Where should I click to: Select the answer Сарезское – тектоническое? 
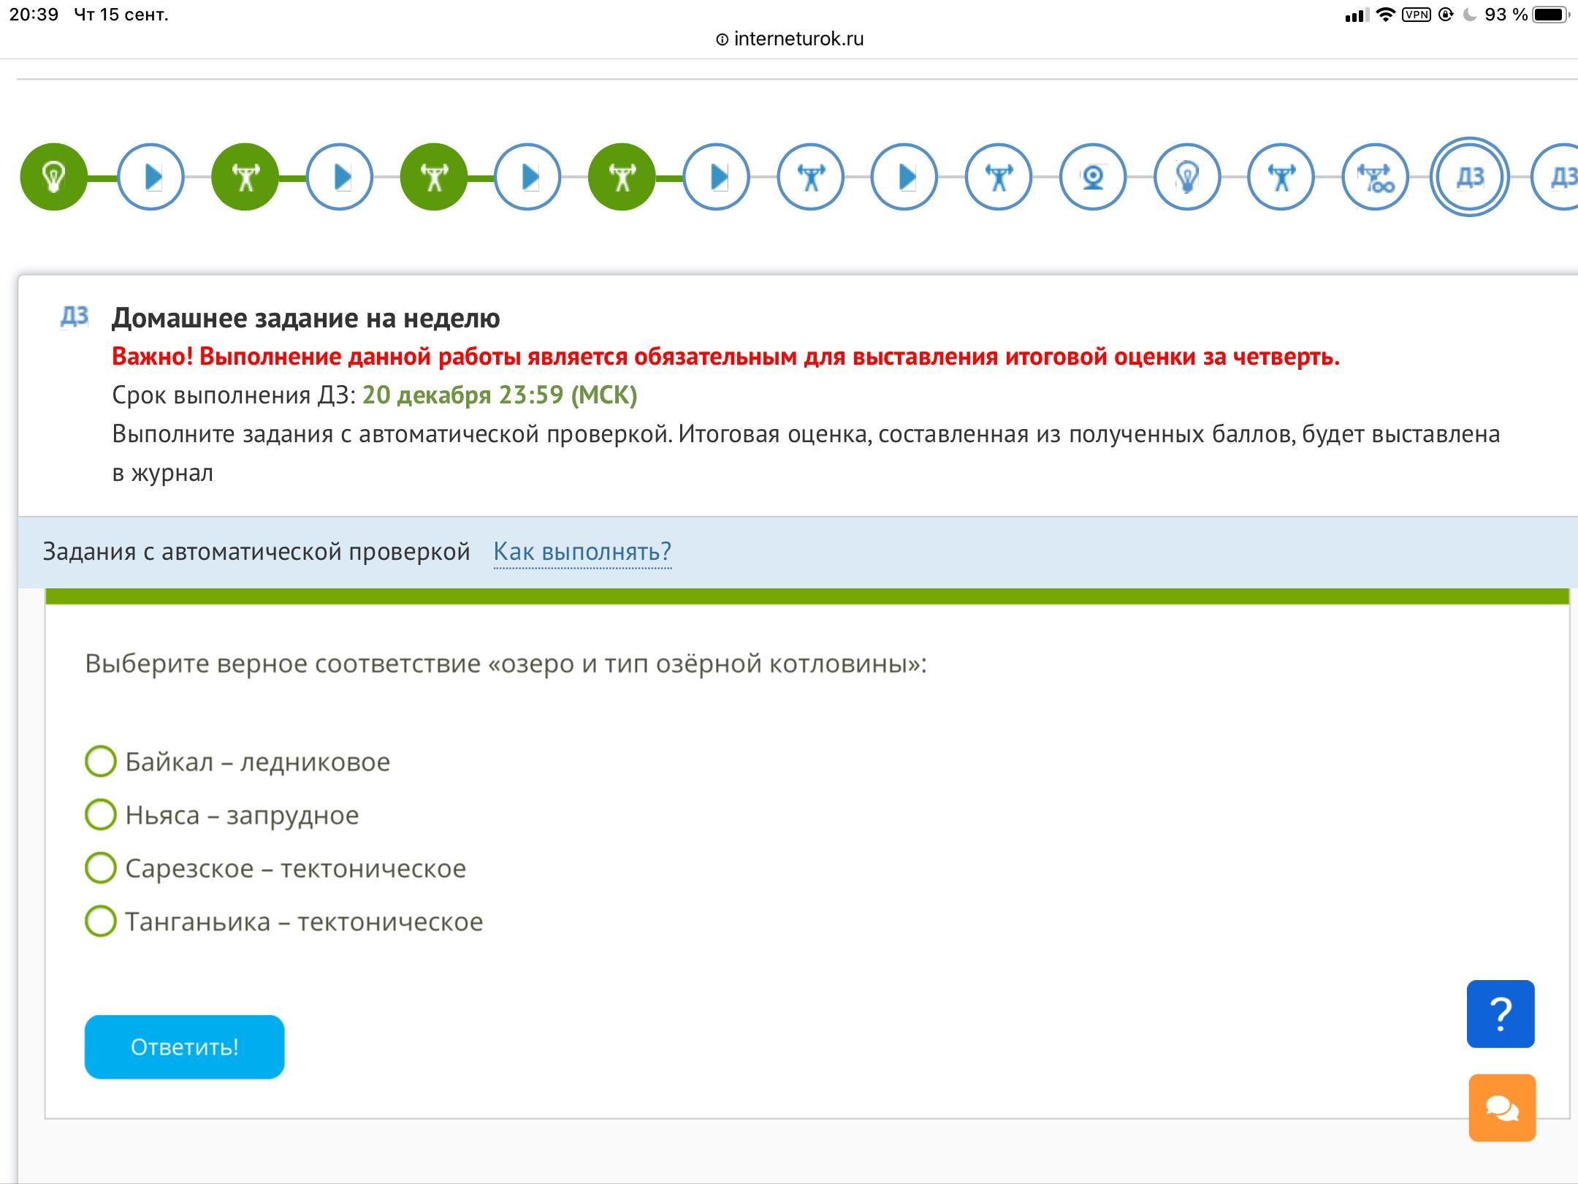(x=275, y=868)
